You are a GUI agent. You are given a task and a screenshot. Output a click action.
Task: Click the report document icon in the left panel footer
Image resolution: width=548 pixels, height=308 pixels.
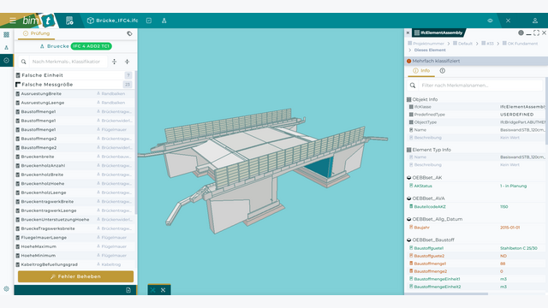[x=128, y=290]
